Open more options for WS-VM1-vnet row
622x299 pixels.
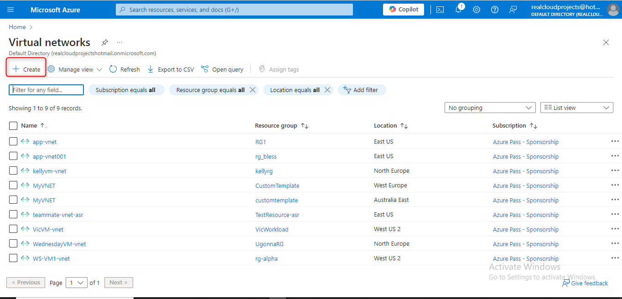[615, 258]
